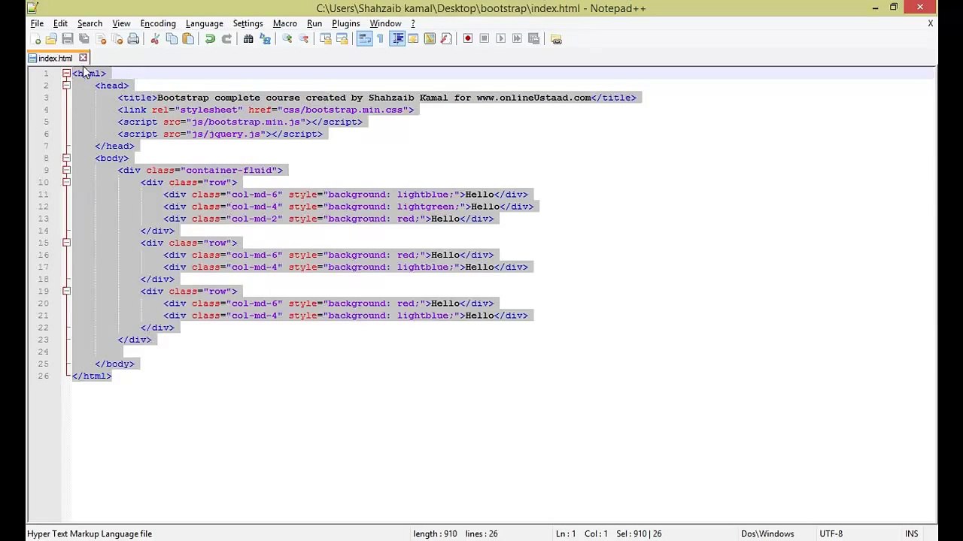Close document using menu bar X
Image resolution: width=963 pixels, height=541 pixels.
pos(930,23)
